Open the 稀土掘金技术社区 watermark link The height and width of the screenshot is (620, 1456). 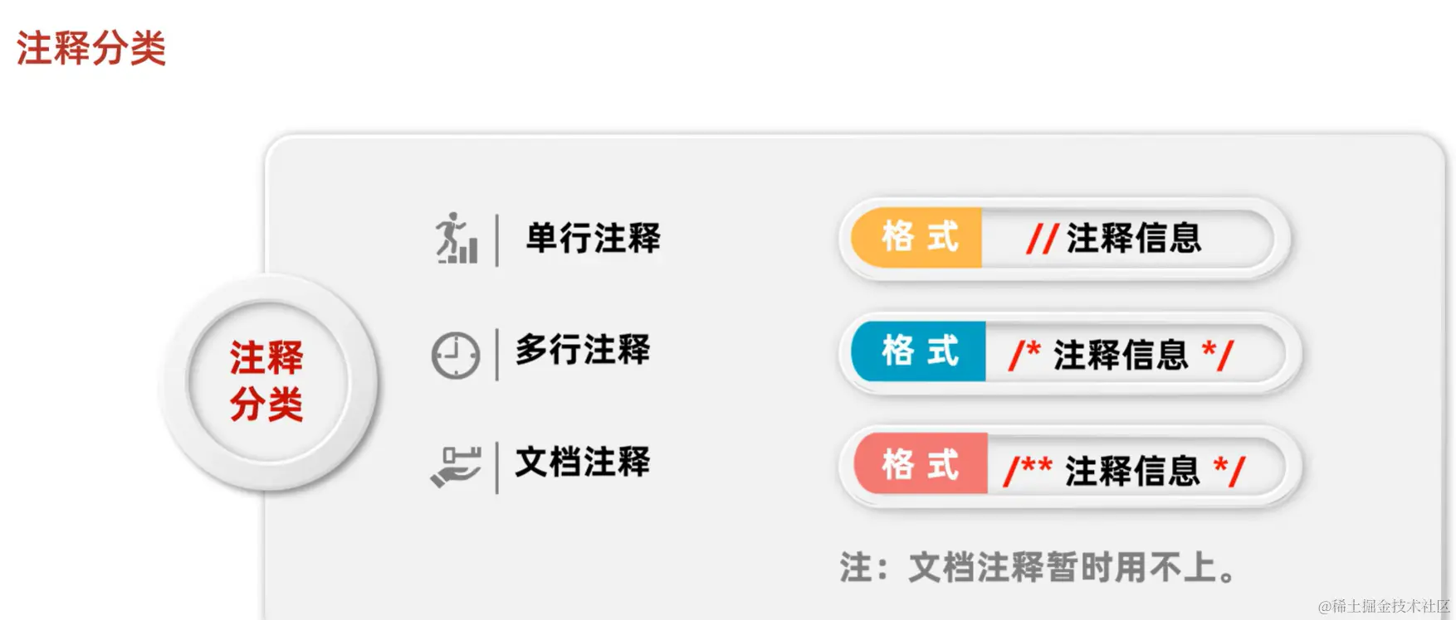[x=1384, y=606]
